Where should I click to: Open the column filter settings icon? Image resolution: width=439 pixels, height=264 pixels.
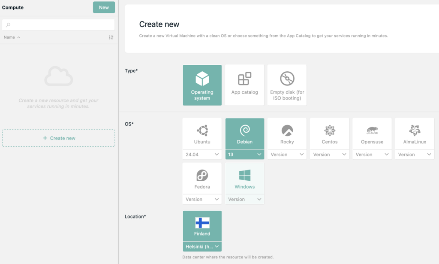[x=111, y=37]
